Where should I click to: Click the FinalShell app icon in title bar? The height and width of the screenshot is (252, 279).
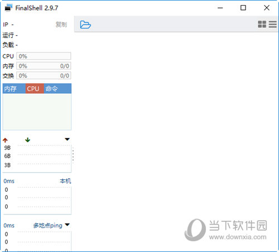pos(8,8)
